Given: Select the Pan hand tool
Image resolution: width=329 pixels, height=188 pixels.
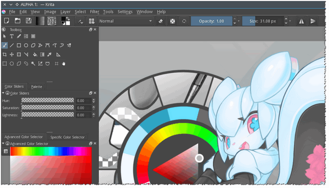Looking at the screenshot, I should [64, 64].
